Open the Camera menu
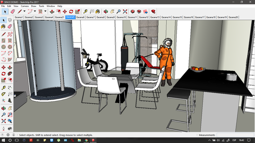 [25, 6]
